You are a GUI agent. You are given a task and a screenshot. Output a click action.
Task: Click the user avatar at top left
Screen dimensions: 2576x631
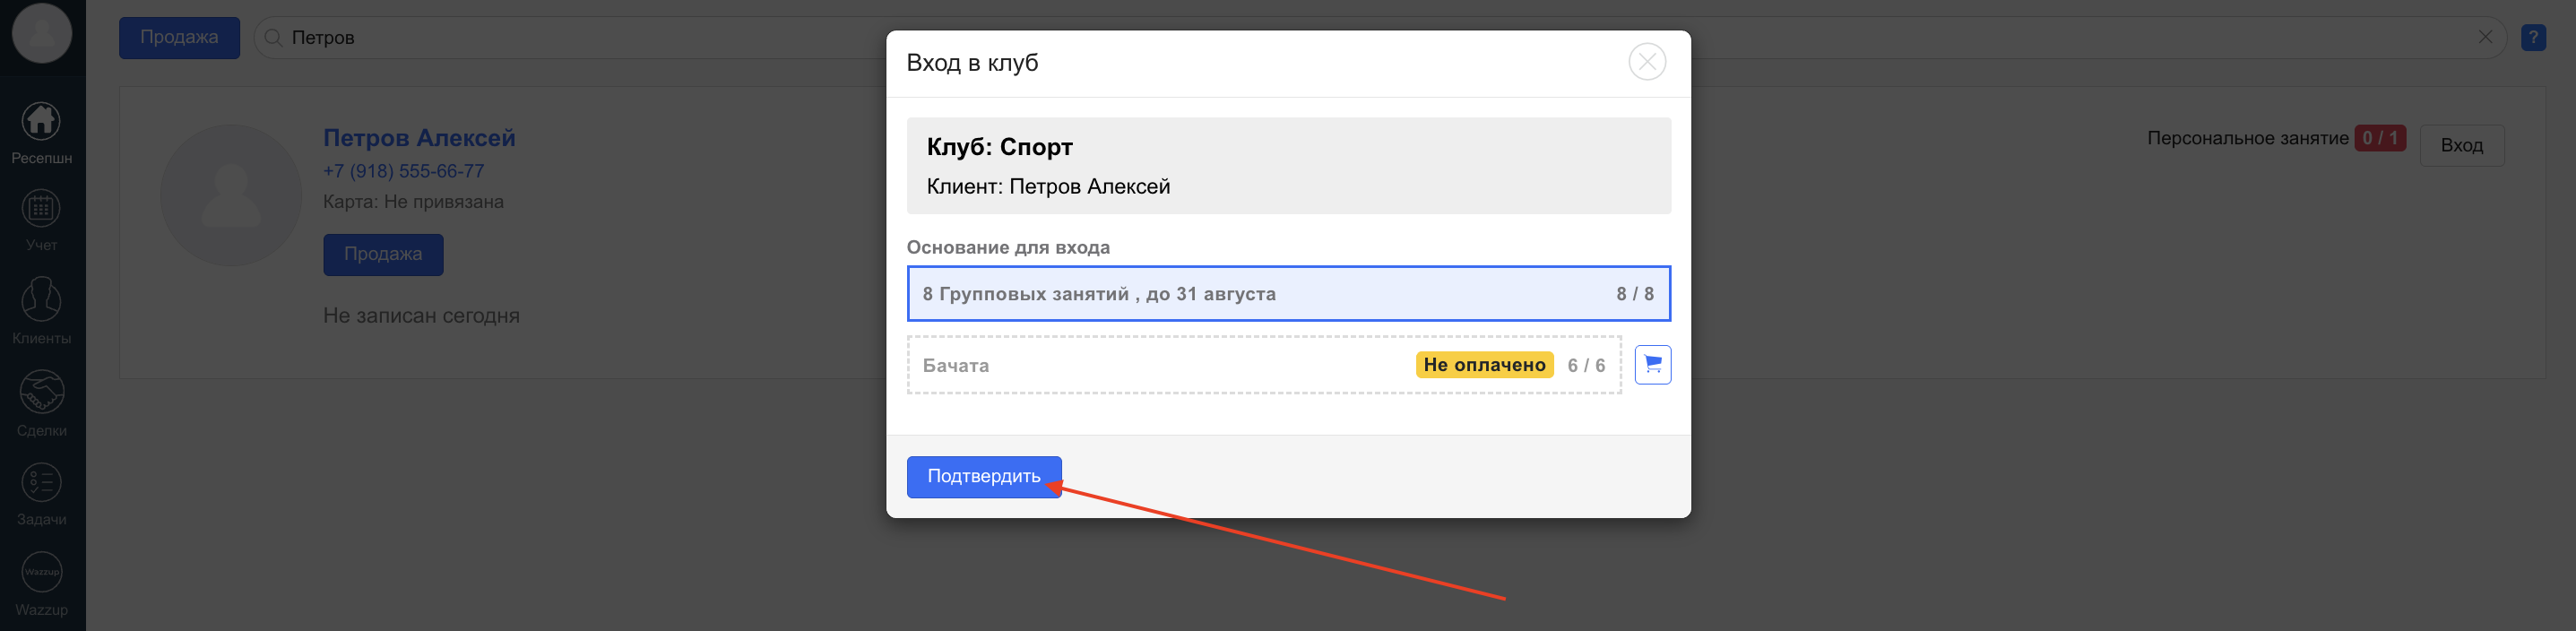tap(42, 32)
